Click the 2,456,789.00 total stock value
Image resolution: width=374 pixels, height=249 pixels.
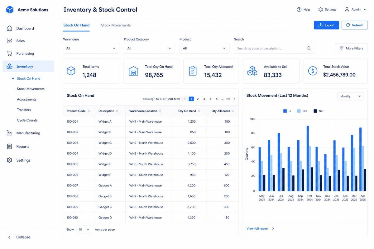click(x=339, y=75)
